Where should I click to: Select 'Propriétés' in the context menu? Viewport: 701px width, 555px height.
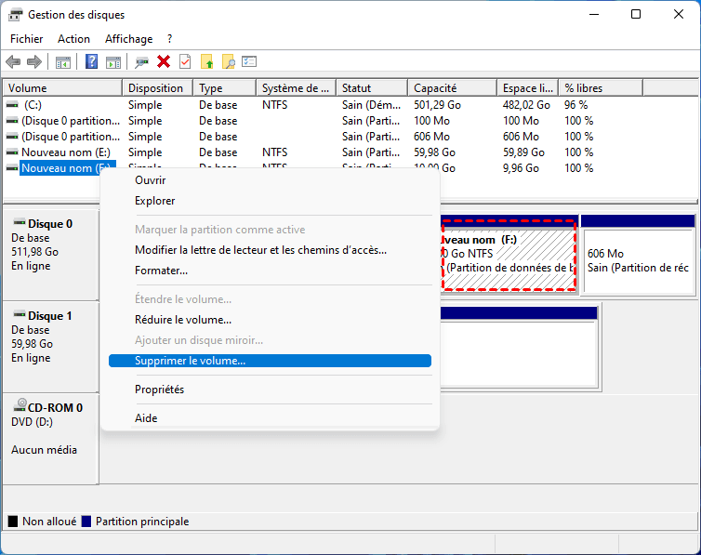click(x=160, y=390)
